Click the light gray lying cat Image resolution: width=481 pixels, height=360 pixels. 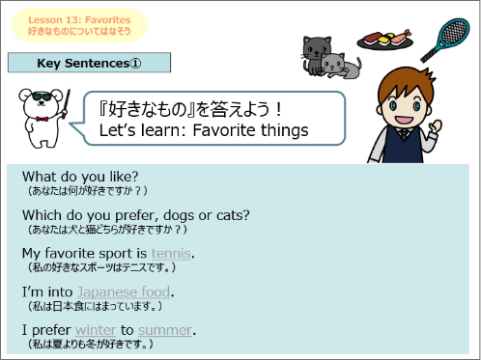point(341,66)
